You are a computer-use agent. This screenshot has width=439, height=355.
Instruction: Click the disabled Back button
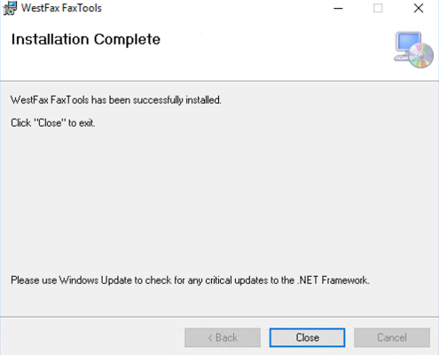pyautogui.click(x=223, y=337)
